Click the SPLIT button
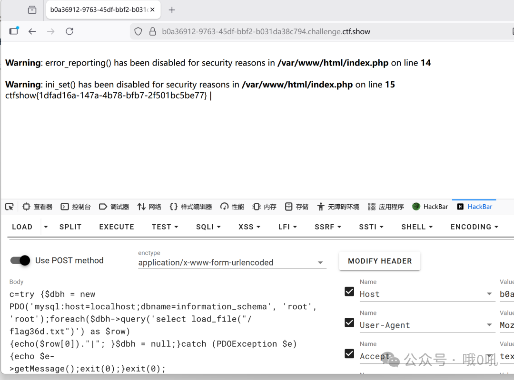The width and height of the screenshot is (514, 380). [x=70, y=227]
